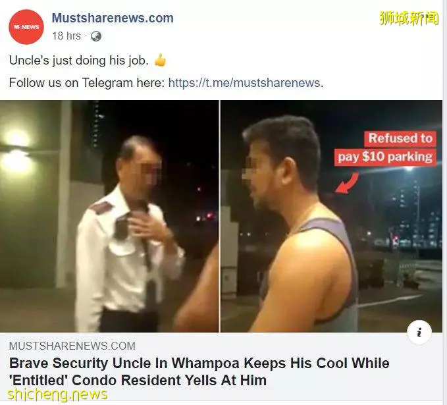Viewport: 447px width, 405px height.
Task: Click the red arrow pointing at resident
Action: pos(347,183)
